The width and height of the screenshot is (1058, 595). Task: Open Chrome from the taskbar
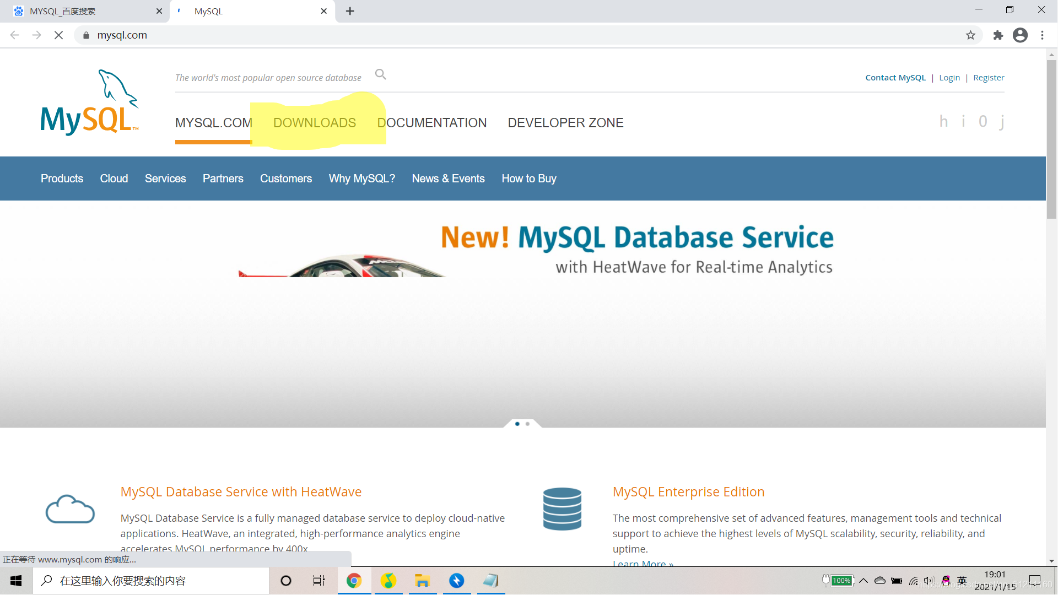click(x=354, y=581)
